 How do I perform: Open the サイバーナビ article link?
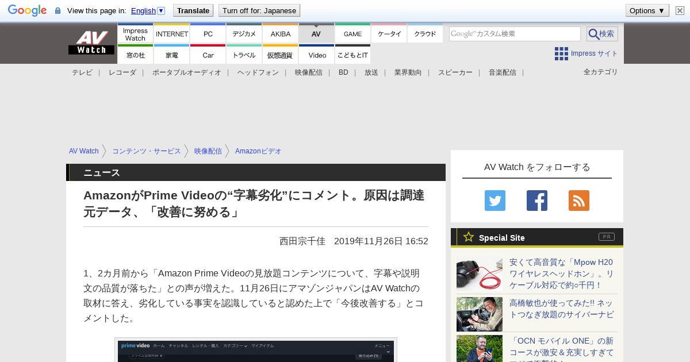(x=562, y=309)
